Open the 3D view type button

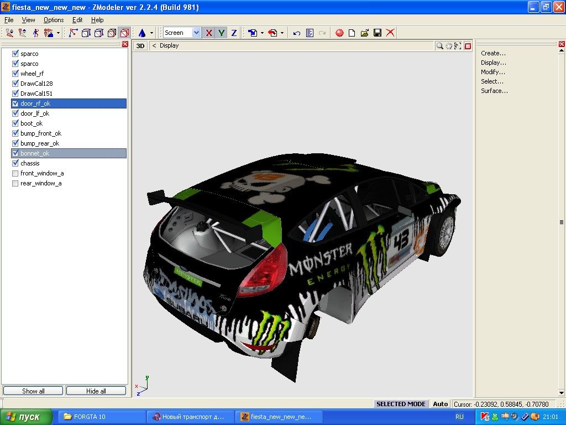tap(140, 46)
